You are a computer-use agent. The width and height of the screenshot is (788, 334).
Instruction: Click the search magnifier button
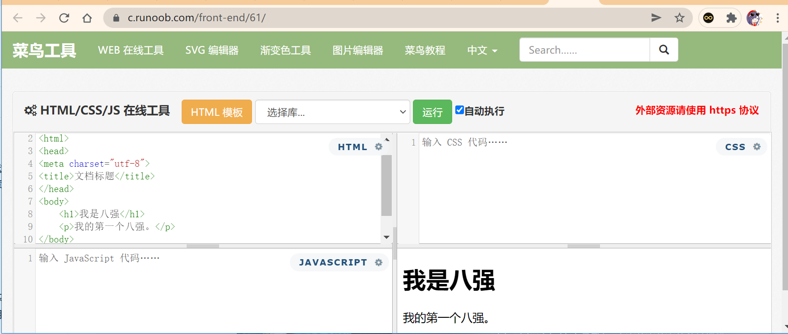coord(664,50)
